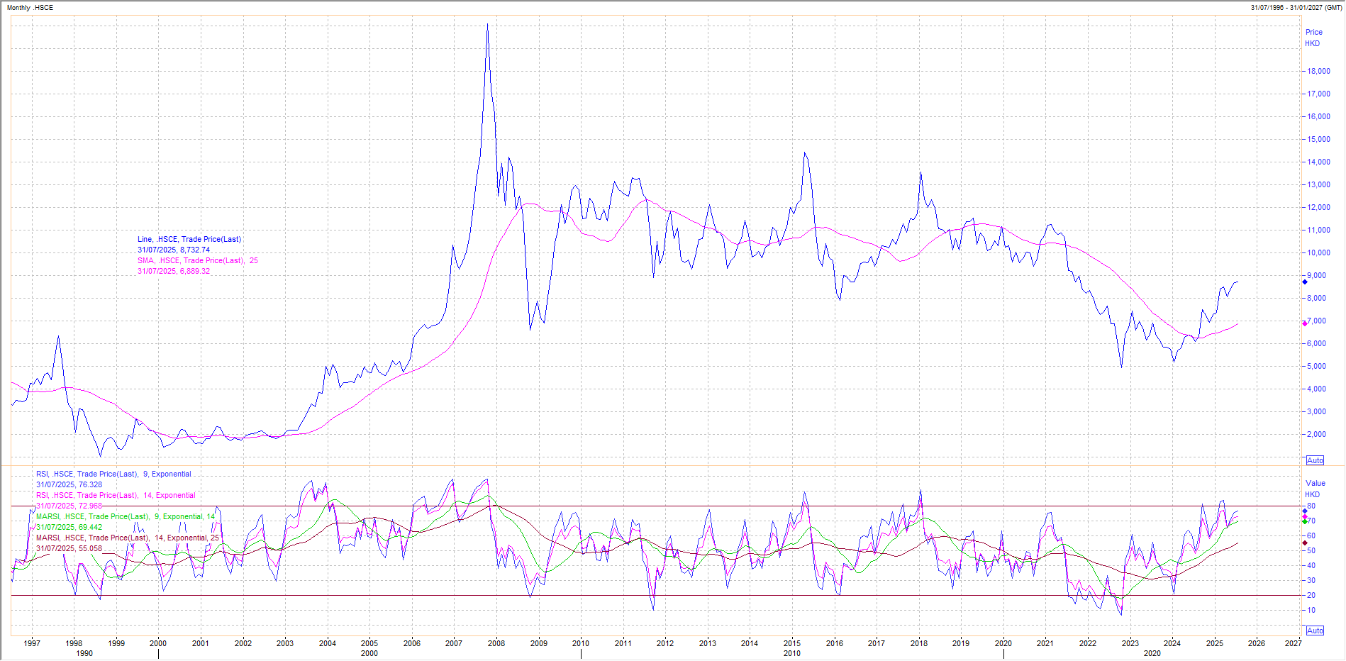Click the dark red MARSI diamond marker near 55

1305,543
